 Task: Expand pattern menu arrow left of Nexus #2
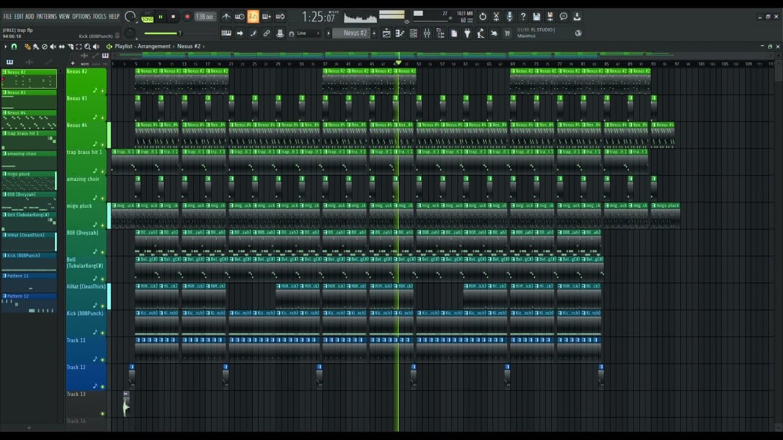328,33
